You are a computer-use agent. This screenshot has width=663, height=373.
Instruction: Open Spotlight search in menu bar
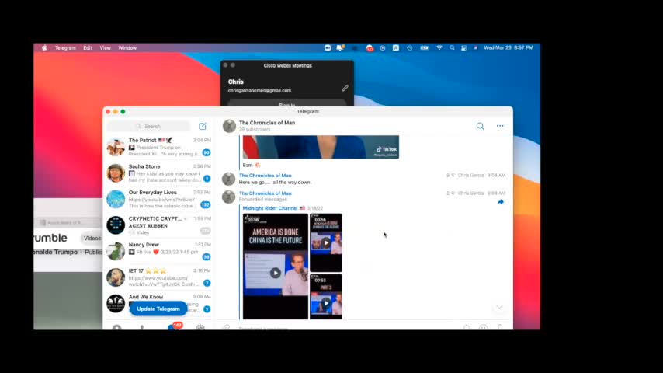coord(452,48)
